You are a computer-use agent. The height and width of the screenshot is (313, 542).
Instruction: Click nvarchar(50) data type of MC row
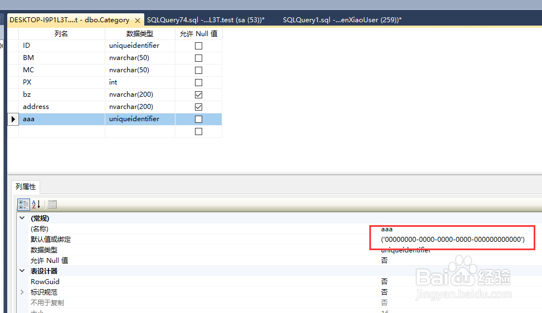(140, 70)
